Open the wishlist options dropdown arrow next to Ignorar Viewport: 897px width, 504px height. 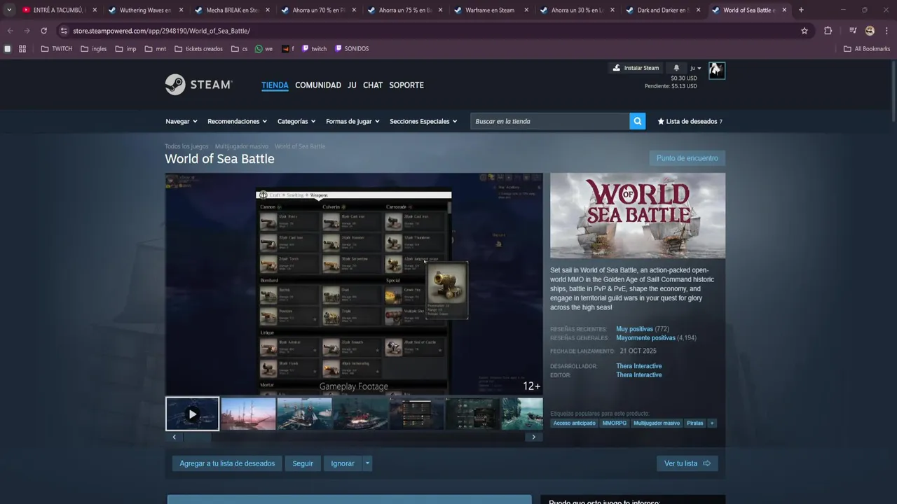coord(367,463)
